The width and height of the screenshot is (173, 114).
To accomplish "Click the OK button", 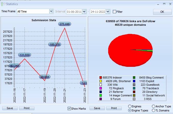I will 162,12.
